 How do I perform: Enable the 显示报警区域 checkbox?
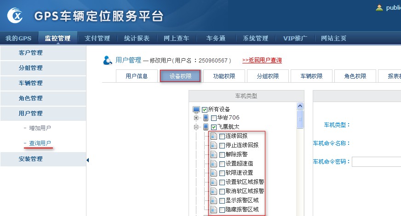[222, 200]
